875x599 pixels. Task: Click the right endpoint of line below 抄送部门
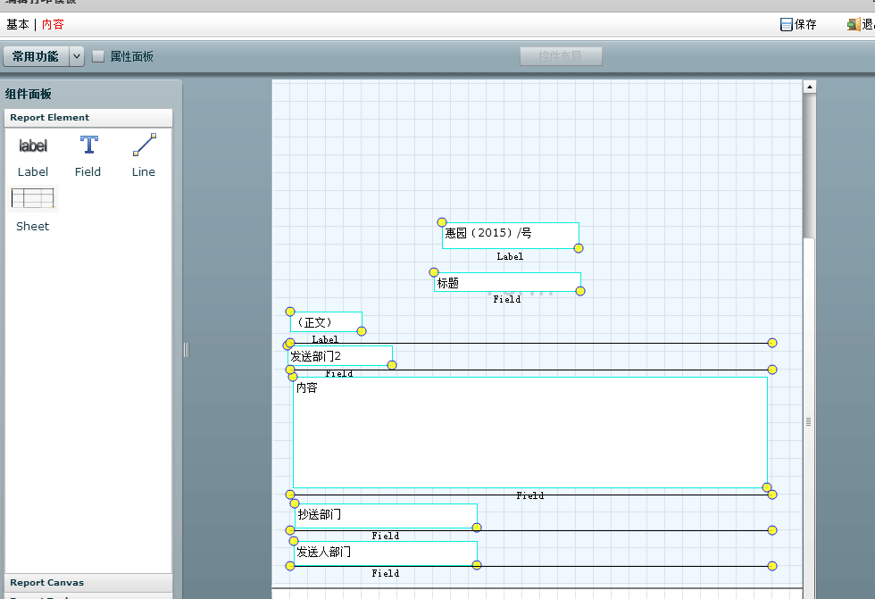click(x=772, y=530)
